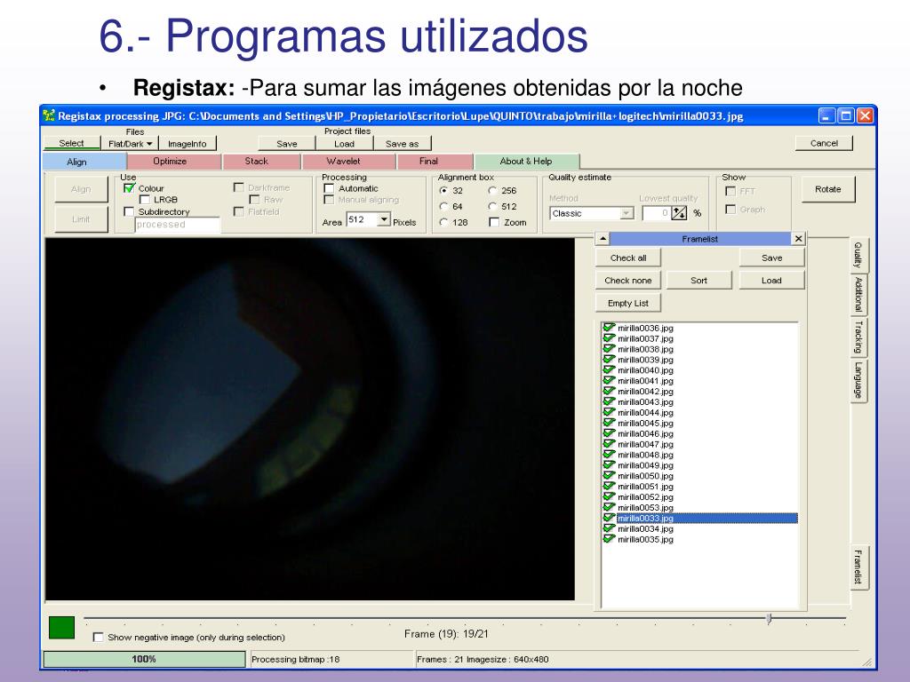The height and width of the screenshot is (682, 910).
Task: Select mirilla0038.jpg in the frame list
Action: pyautogui.click(x=645, y=348)
